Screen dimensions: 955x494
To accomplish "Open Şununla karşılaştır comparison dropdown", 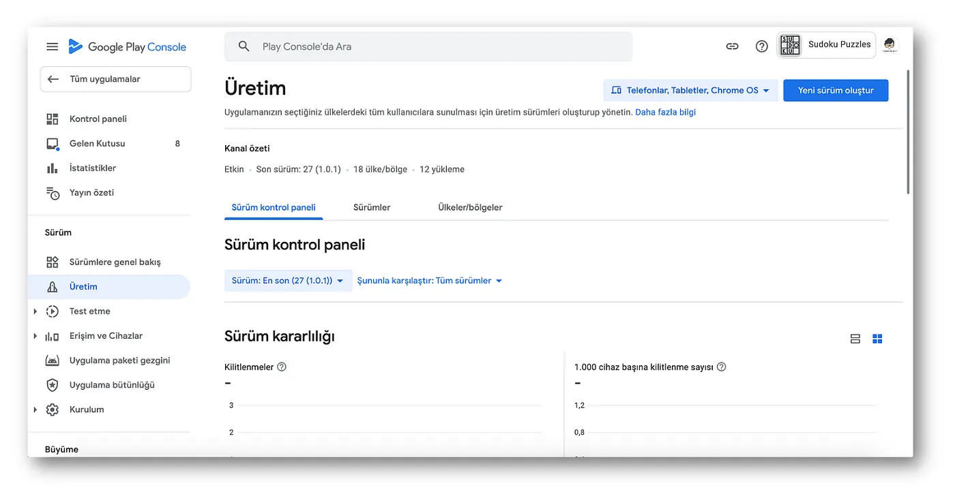I will 429,281.
